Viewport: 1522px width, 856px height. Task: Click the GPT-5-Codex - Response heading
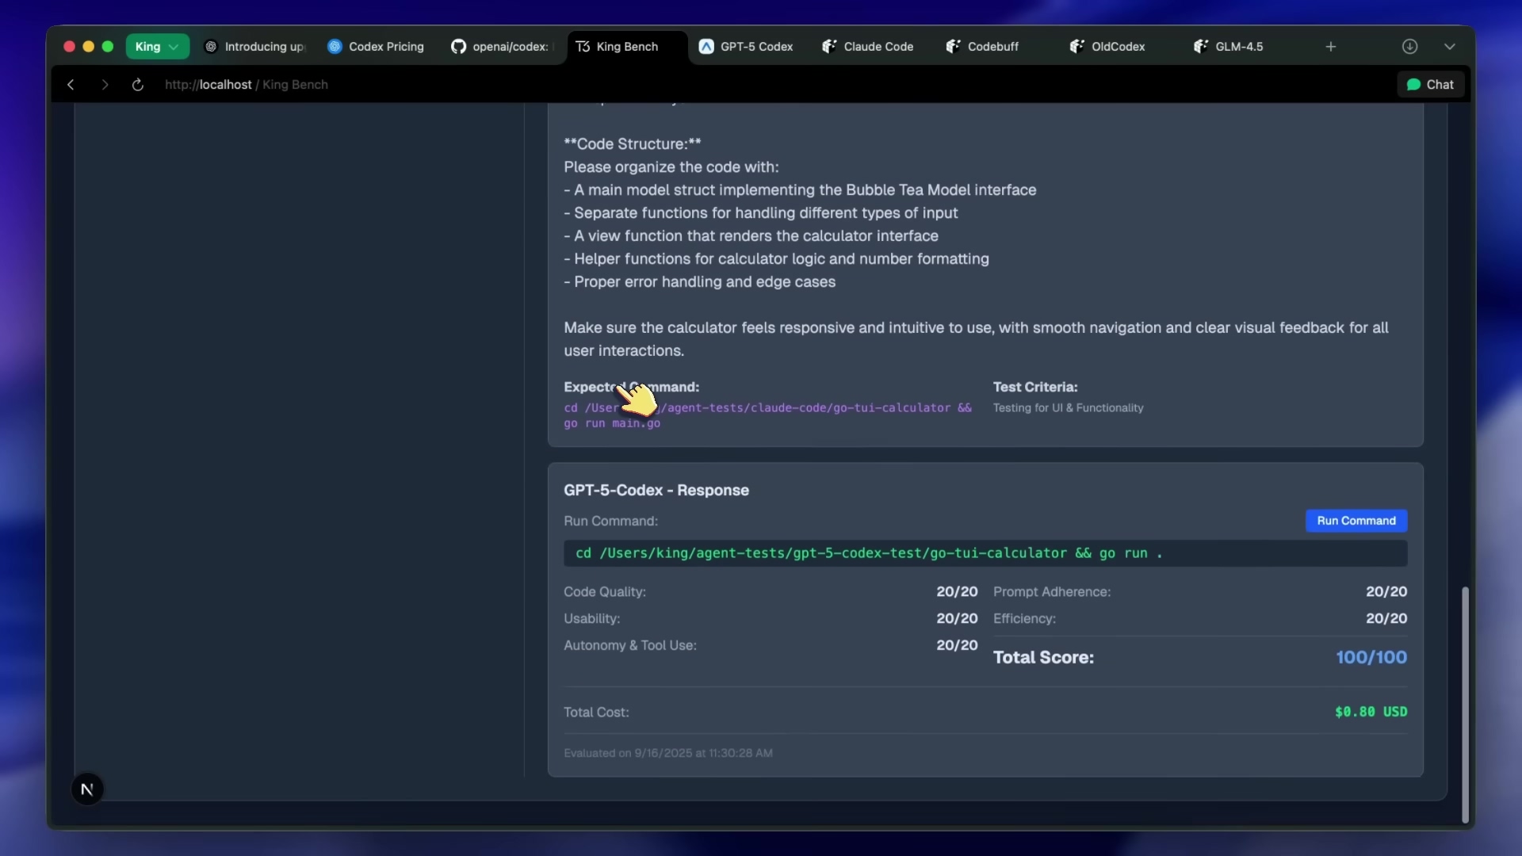[656, 491]
